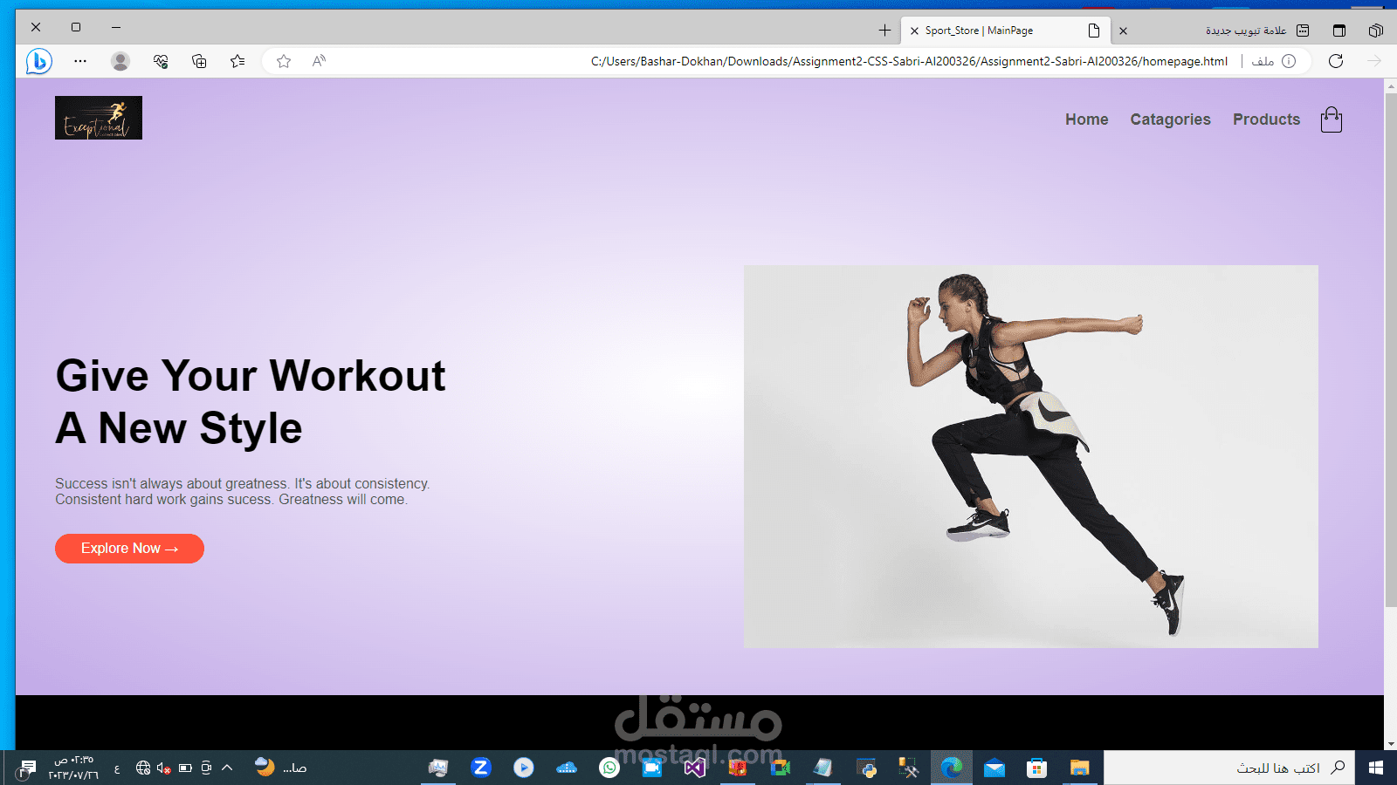Open the weather widget on the taskbar
Image resolution: width=1397 pixels, height=785 pixels.
click(280, 768)
